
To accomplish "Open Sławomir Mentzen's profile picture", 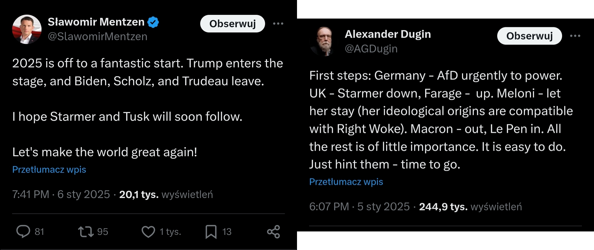I will tap(27, 29).
